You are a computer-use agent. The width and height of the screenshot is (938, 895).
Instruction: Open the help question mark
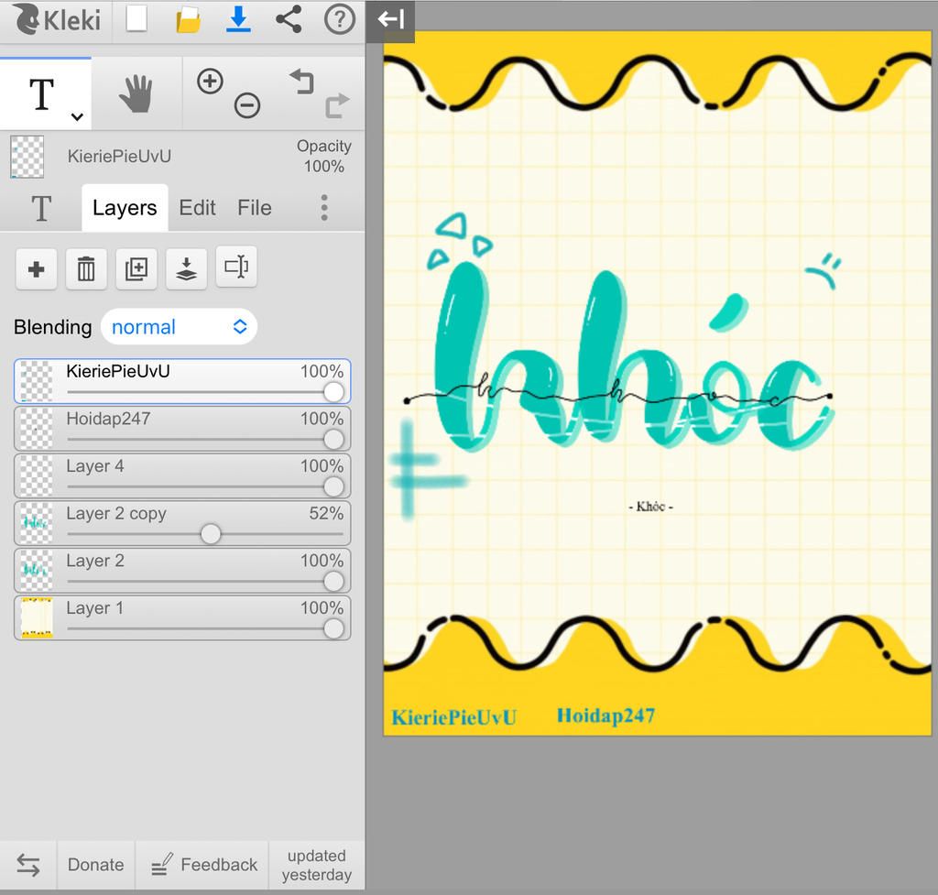click(339, 19)
